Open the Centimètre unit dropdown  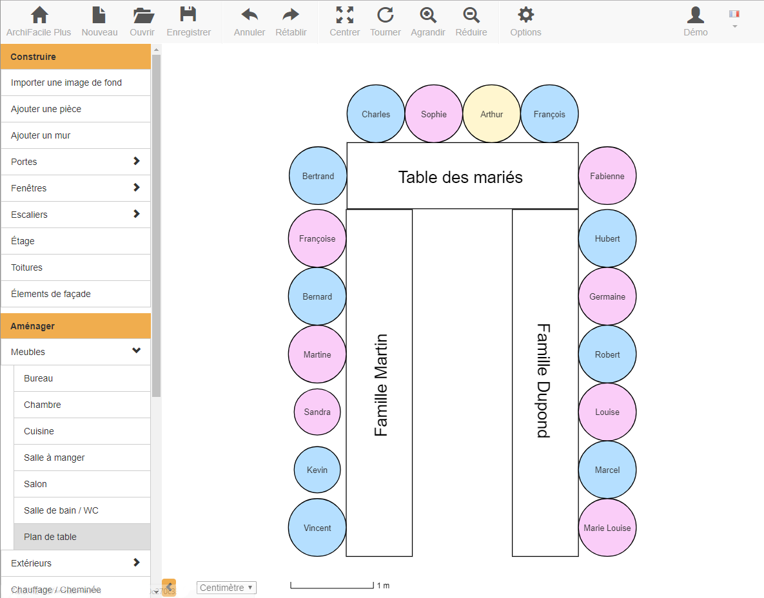[226, 588]
